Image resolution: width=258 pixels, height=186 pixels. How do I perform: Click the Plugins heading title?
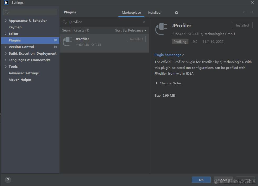pos(70,12)
